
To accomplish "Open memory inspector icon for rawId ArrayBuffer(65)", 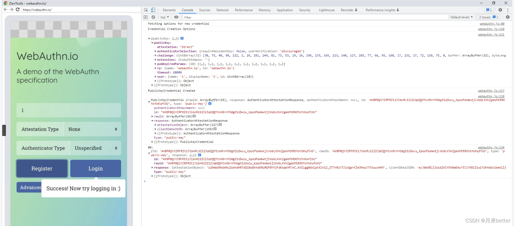I will pyautogui.click(x=194, y=116).
